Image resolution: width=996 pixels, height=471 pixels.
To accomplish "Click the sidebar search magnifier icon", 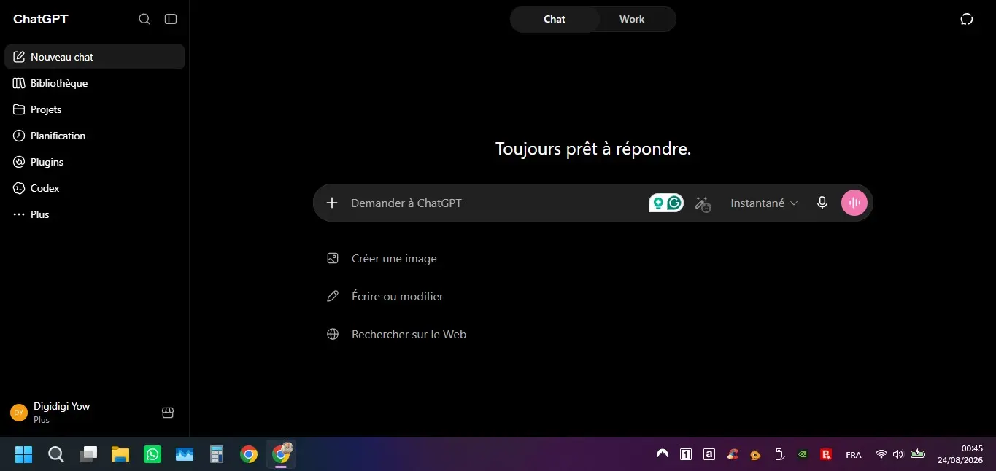I will (144, 19).
